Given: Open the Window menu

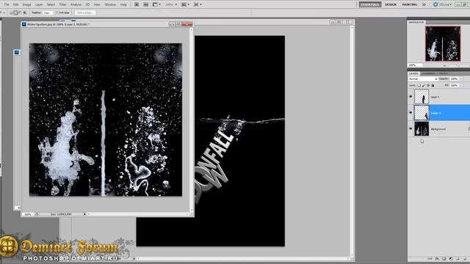Looking at the screenshot, I should pyautogui.click(x=110, y=4).
